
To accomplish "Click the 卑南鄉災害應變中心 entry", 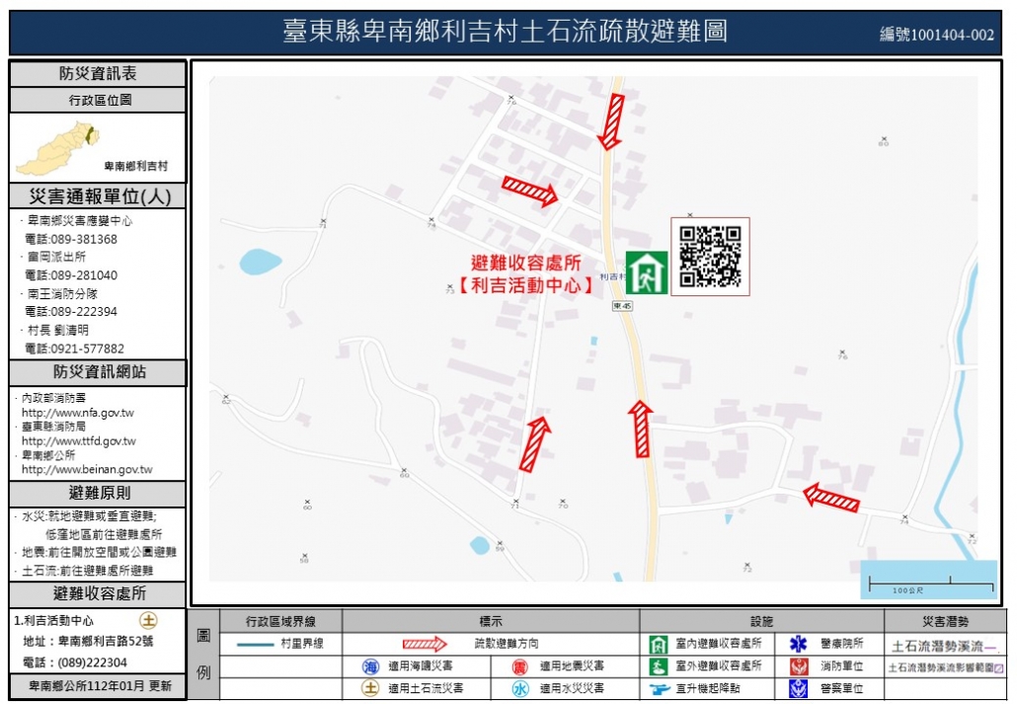I will (x=80, y=221).
